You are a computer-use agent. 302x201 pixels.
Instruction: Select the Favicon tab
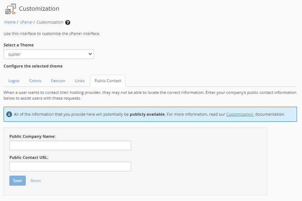tap(58, 81)
